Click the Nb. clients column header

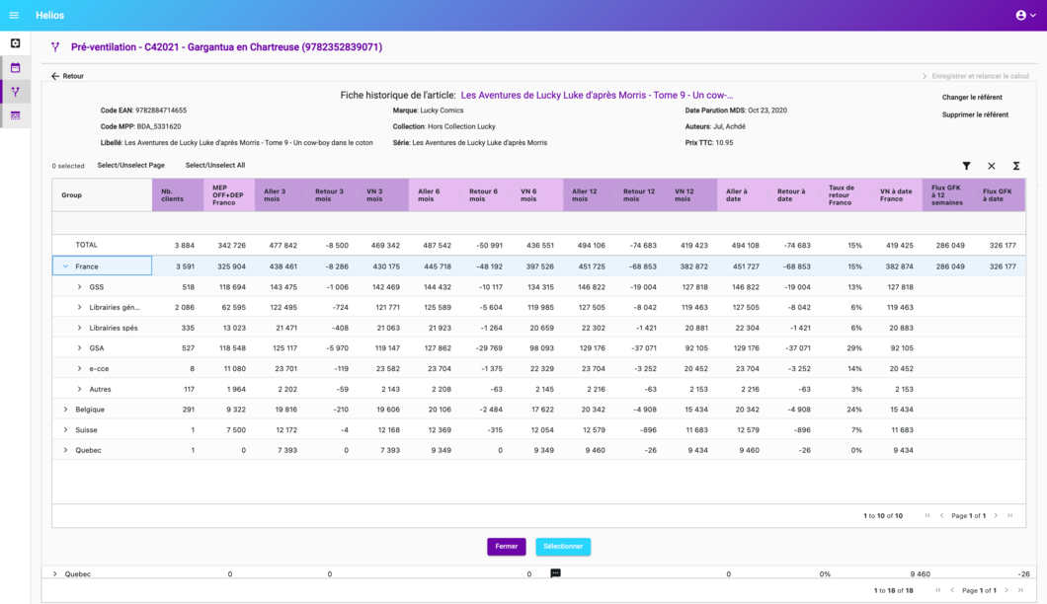click(x=177, y=194)
